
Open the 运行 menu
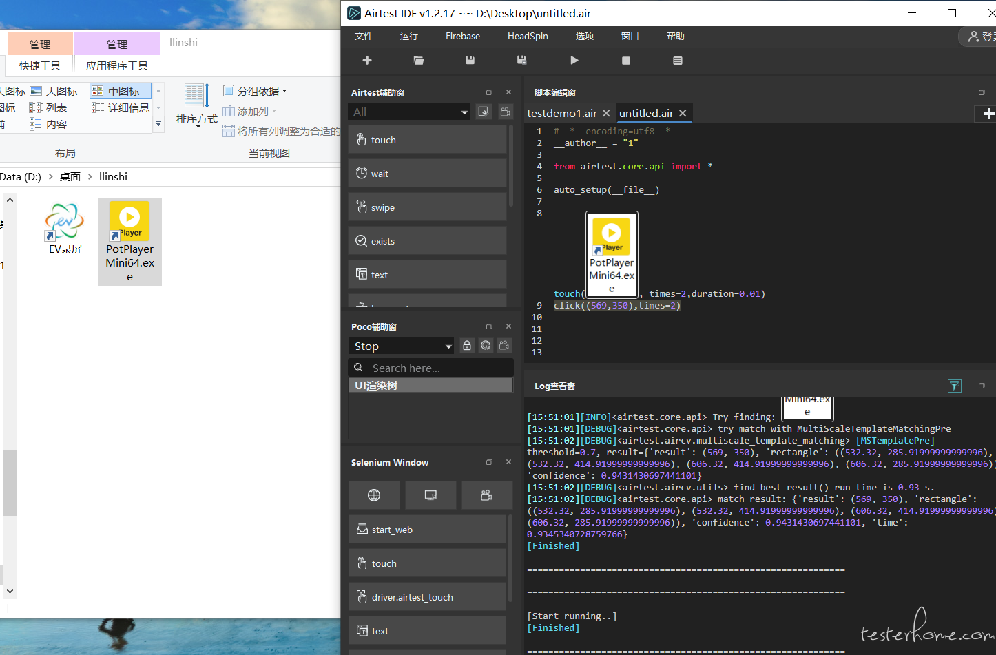pos(409,36)
